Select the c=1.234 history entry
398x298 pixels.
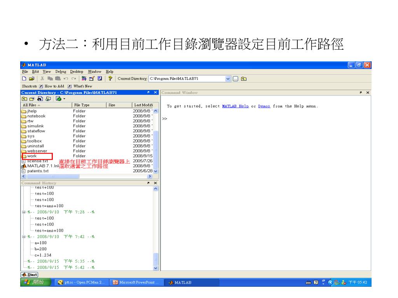pyautogui.click(x=43, y=255)
